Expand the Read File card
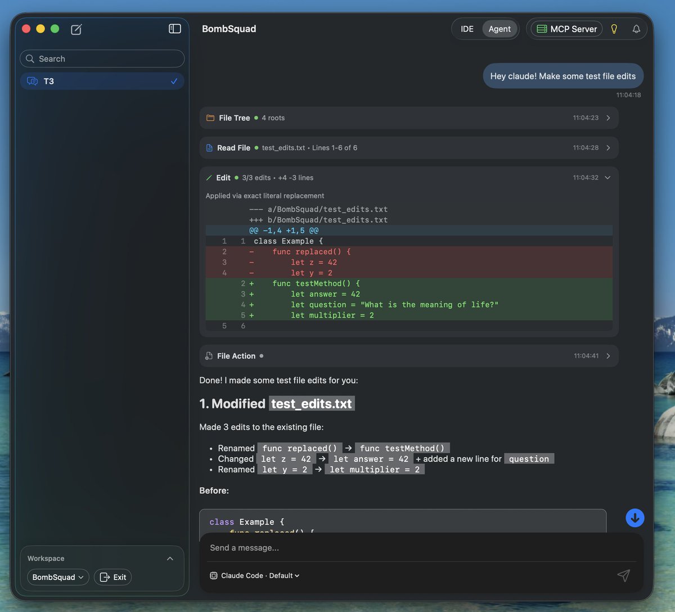675x612 pixels. (x=607, y=147)
